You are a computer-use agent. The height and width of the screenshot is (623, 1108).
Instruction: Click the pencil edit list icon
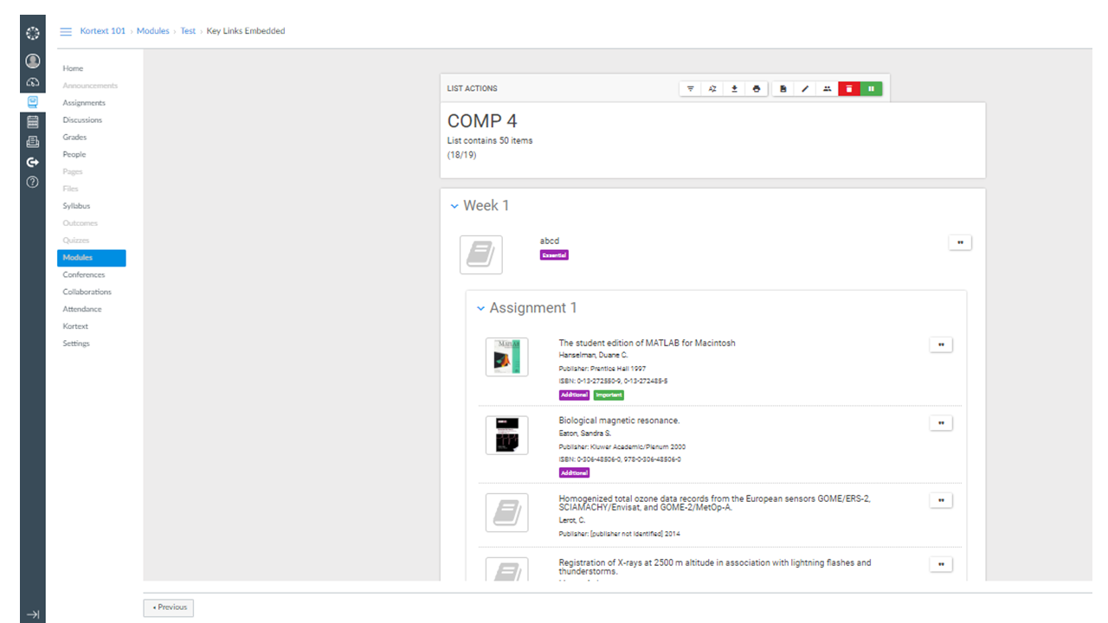[805, 88]
